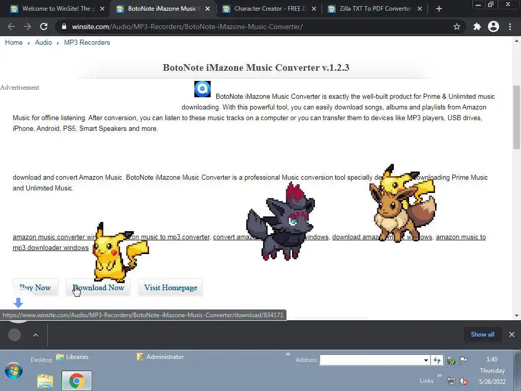521x391 pixels.
Task: Click the network tray icon
Action: (451, 381)
